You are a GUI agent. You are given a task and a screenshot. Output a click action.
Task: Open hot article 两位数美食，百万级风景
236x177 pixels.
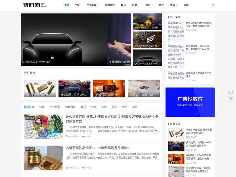point(199,48)
